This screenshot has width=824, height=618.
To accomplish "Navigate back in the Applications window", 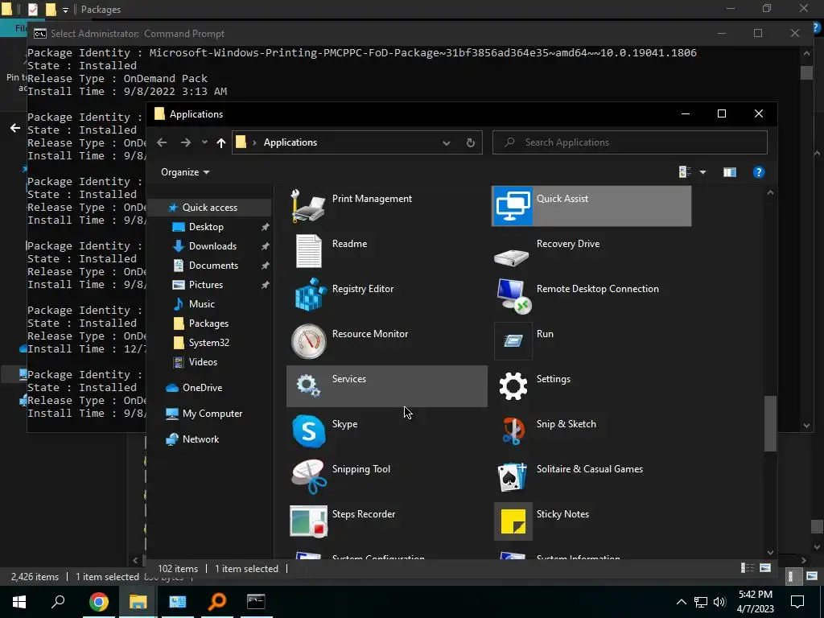I will coord(162,142).
